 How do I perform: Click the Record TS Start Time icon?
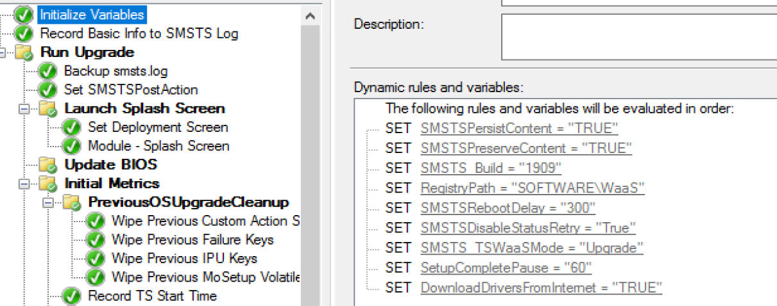[71, 296]
